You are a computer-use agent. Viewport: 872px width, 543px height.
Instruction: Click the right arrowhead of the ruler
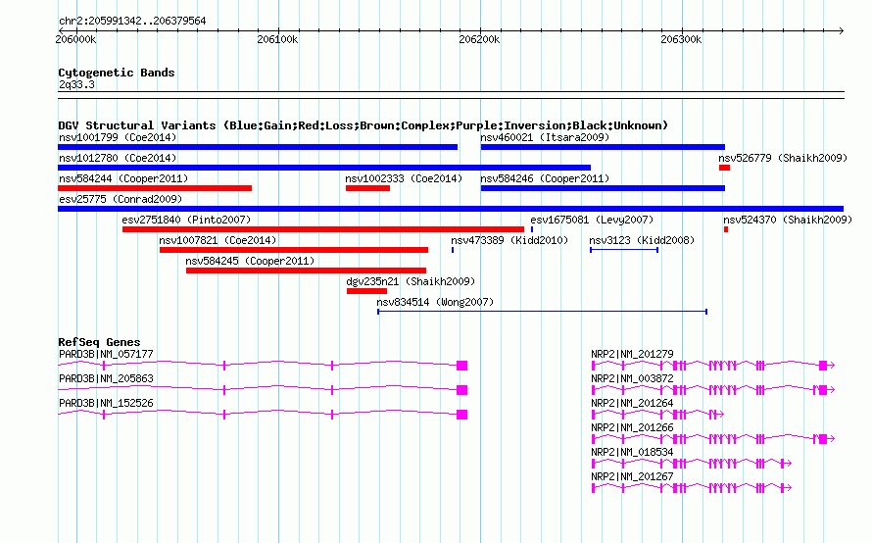[841, 30]
